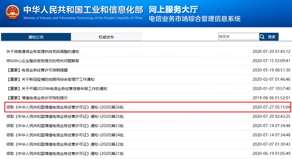Click the date 2019-08-06 01:52:01
The image size is (292, 159).
coord(271,98)
